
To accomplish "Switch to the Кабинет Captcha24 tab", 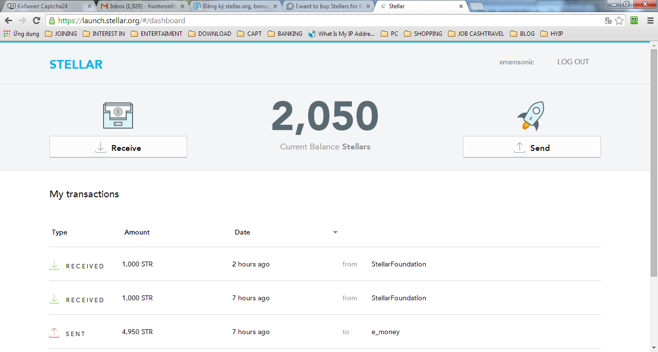I will pyautogui.click(x=48, y=6).
